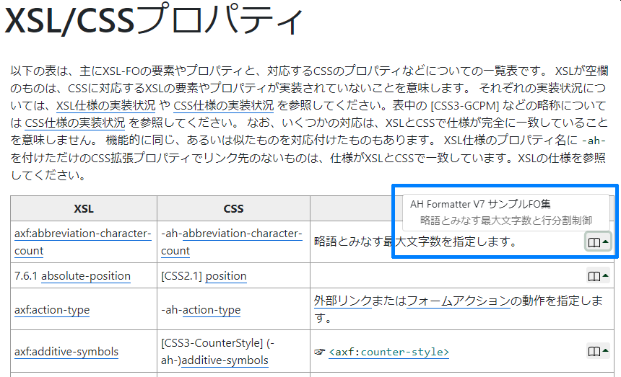Viewport: 621px width, 377px height.
Task: Open the axf:additive-symbols link
Action: click(x=66, y=352)
